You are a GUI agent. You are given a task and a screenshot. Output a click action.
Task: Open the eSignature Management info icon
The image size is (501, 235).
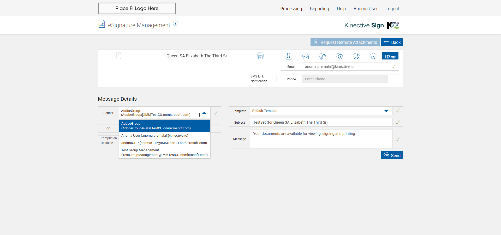pos(176,23)
